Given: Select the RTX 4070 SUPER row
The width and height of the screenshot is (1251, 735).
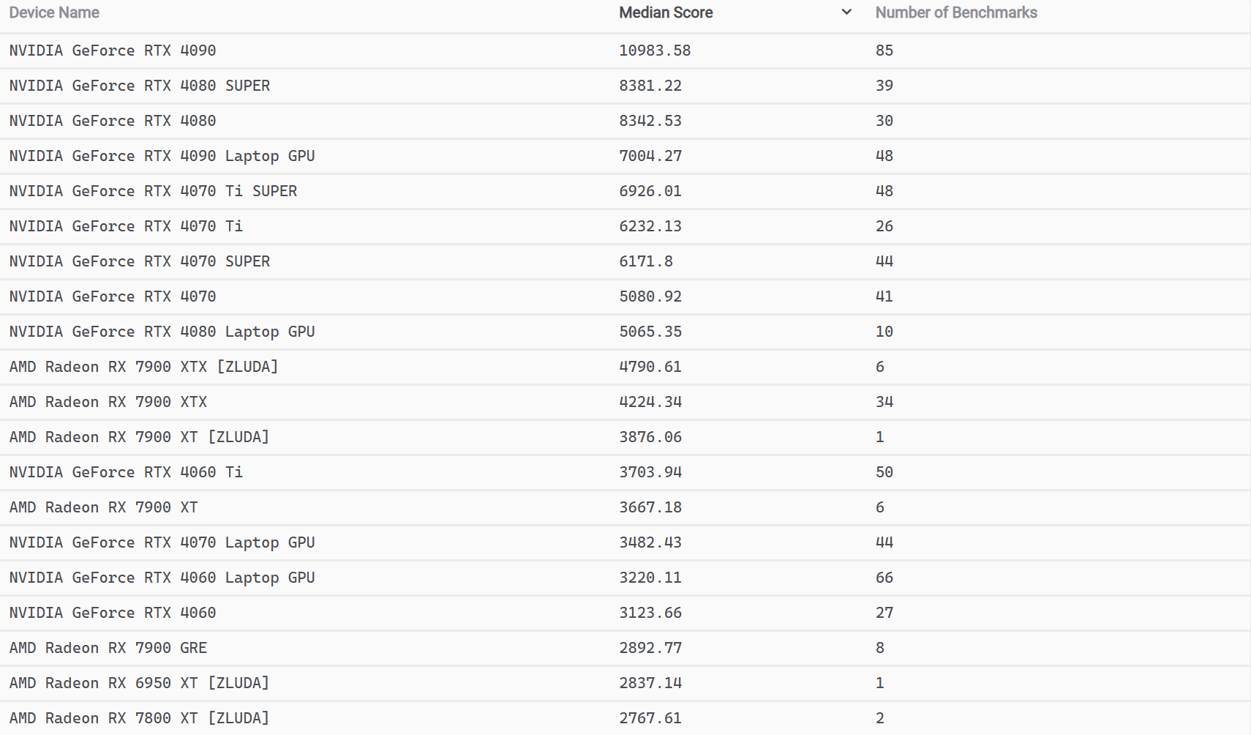Looking at the screenshot, I should [625, 261].
